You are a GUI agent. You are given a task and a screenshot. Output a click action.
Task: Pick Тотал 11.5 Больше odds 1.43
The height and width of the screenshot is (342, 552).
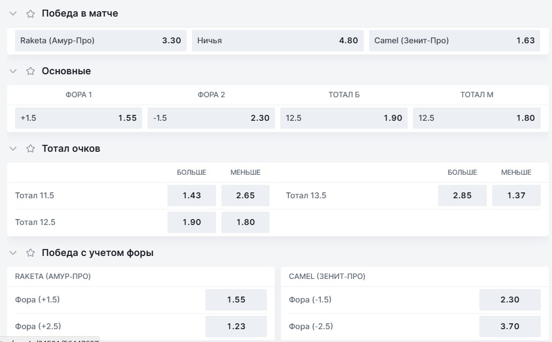(191, 195)
